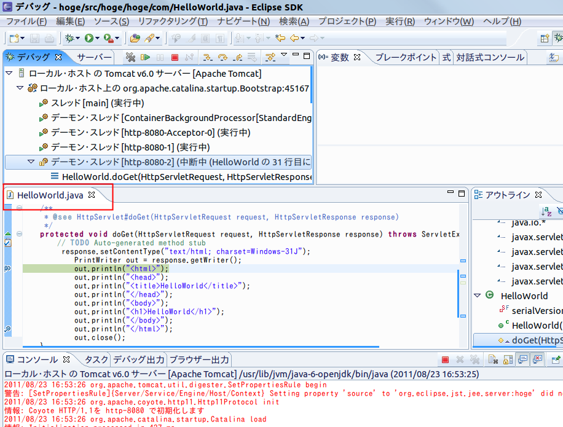Viewport: 563px width, 427px height.
Task: Click the Last Edit Location arrow icon
Action: coord(280,38)
